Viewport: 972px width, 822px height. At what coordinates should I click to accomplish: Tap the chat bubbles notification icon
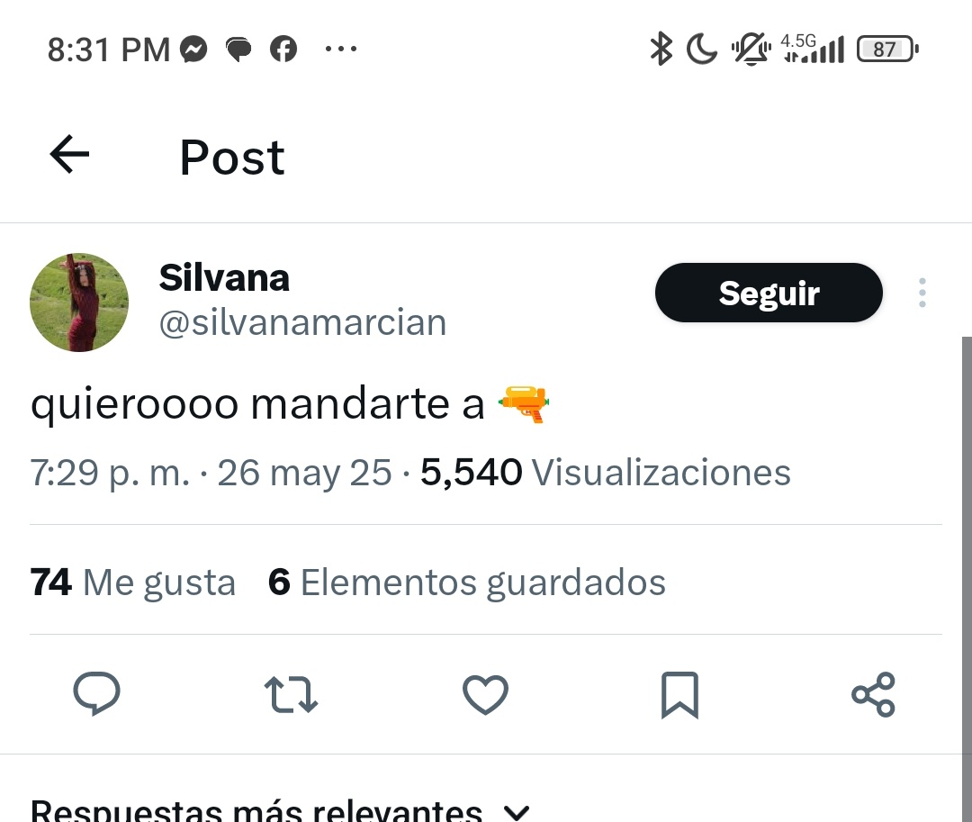coord(238,50)
